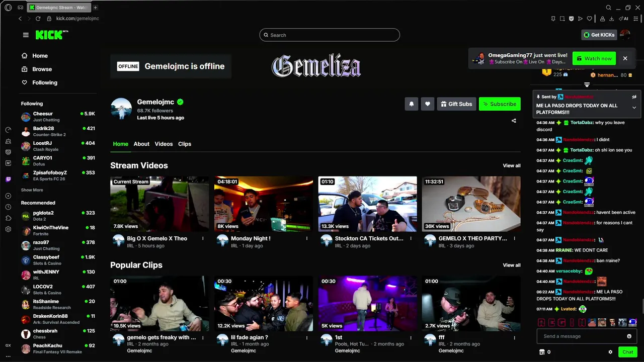Click Watch now for OmegaGaming77
644x362 pixels.
click(594, 58)
